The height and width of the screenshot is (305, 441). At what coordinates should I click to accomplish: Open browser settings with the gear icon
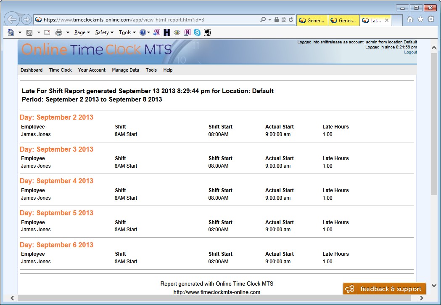click(x=431, y=19)
